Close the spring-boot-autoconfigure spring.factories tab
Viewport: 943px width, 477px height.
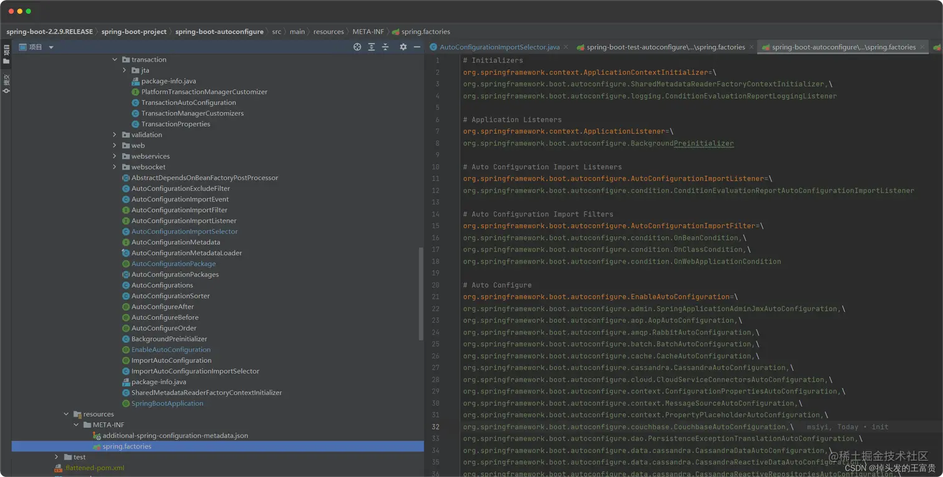[x=922, y=47]
